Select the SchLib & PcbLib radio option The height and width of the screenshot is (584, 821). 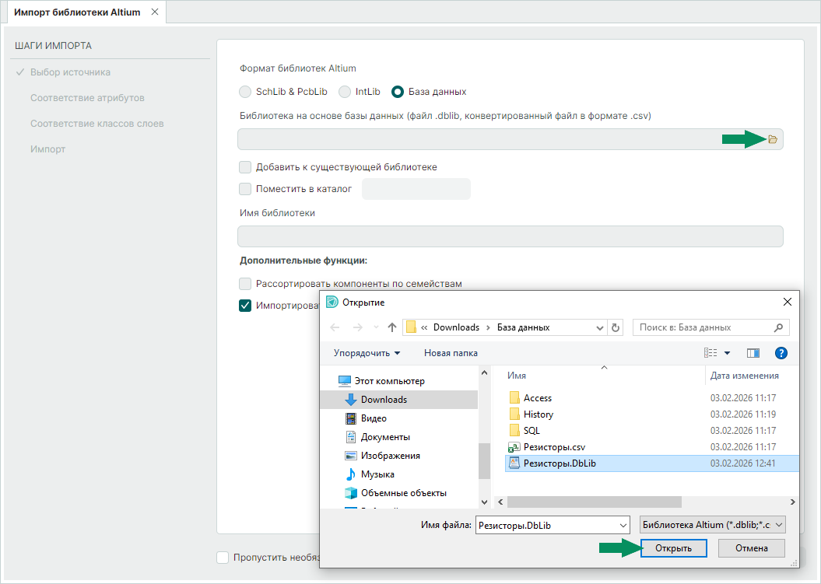[x=245, y=92]
